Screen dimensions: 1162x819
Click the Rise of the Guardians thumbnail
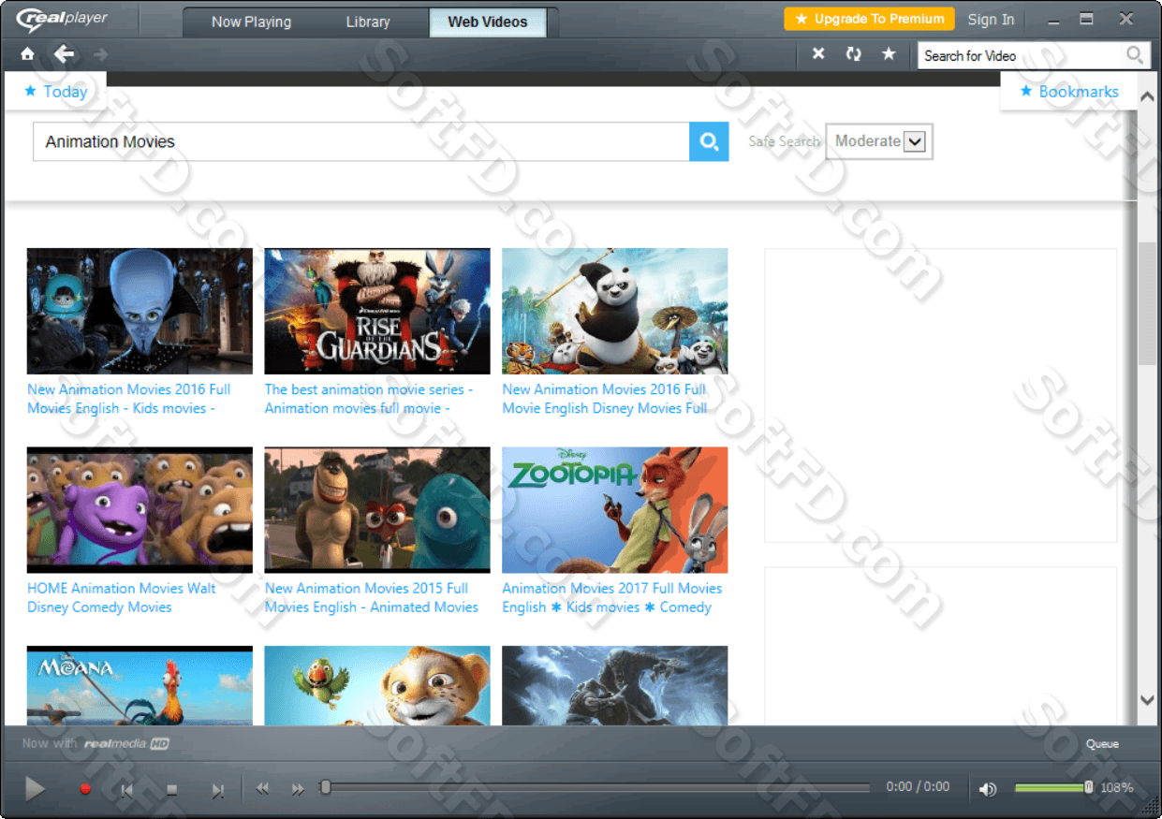[x=377, y=311]
